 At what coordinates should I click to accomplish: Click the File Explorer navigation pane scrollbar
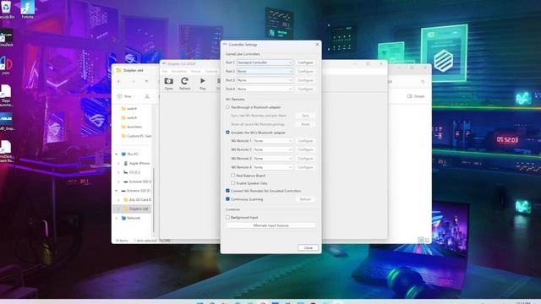[154, 200]
